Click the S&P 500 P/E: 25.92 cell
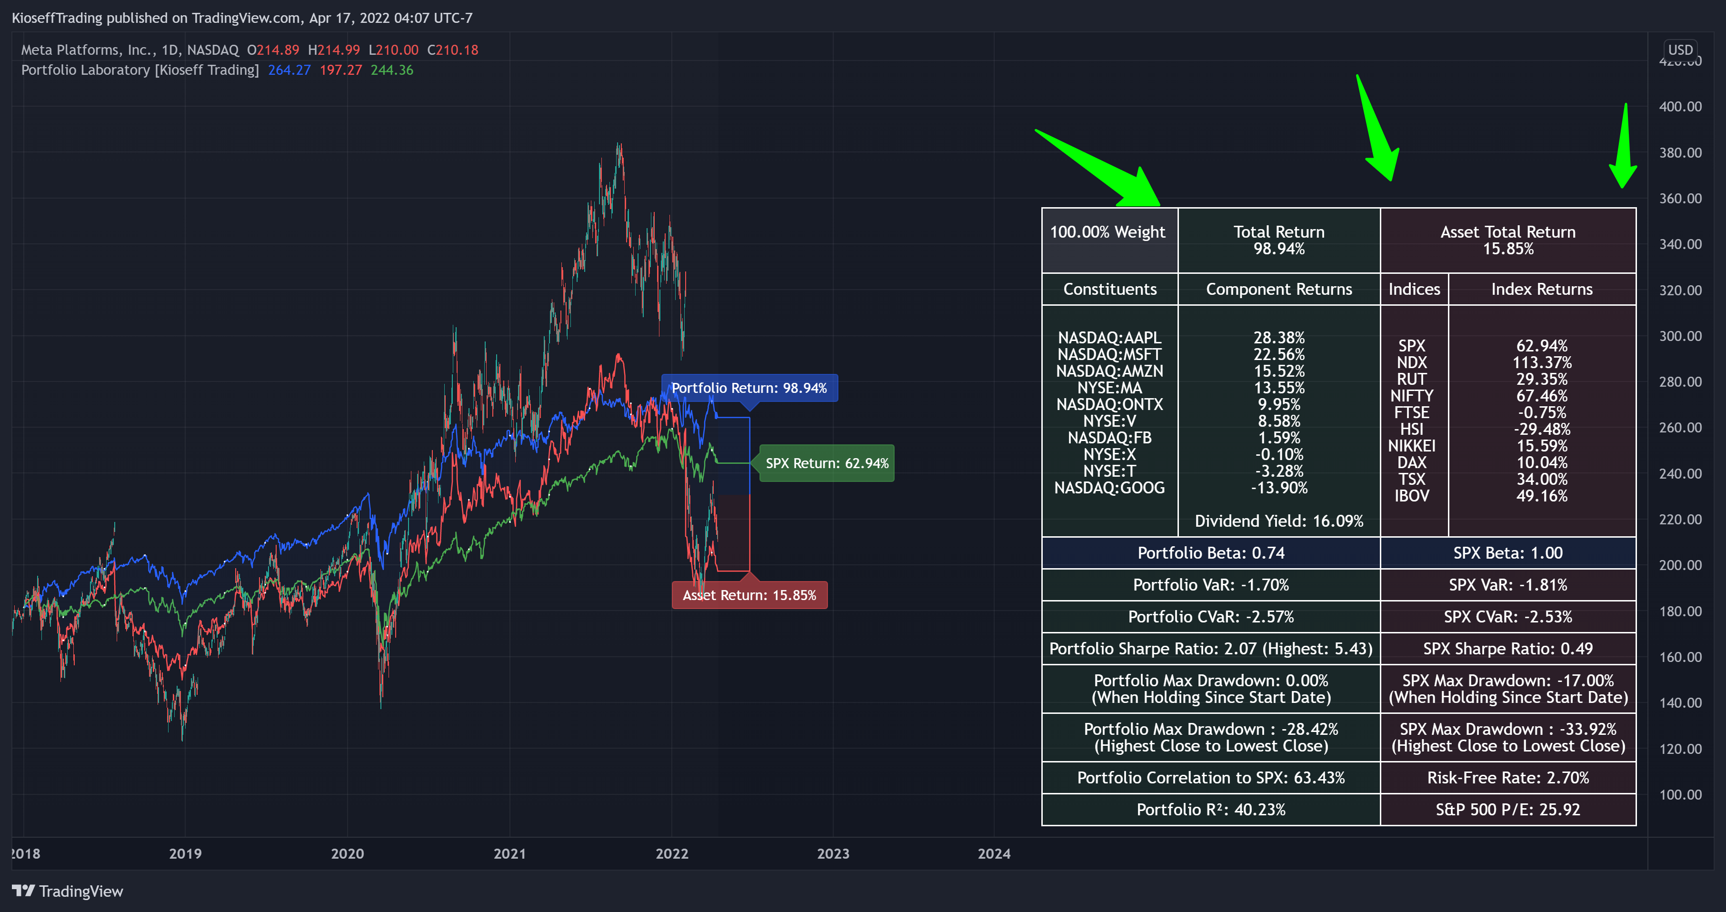The image size is (1726, 912). click(x=1508, y=810)
